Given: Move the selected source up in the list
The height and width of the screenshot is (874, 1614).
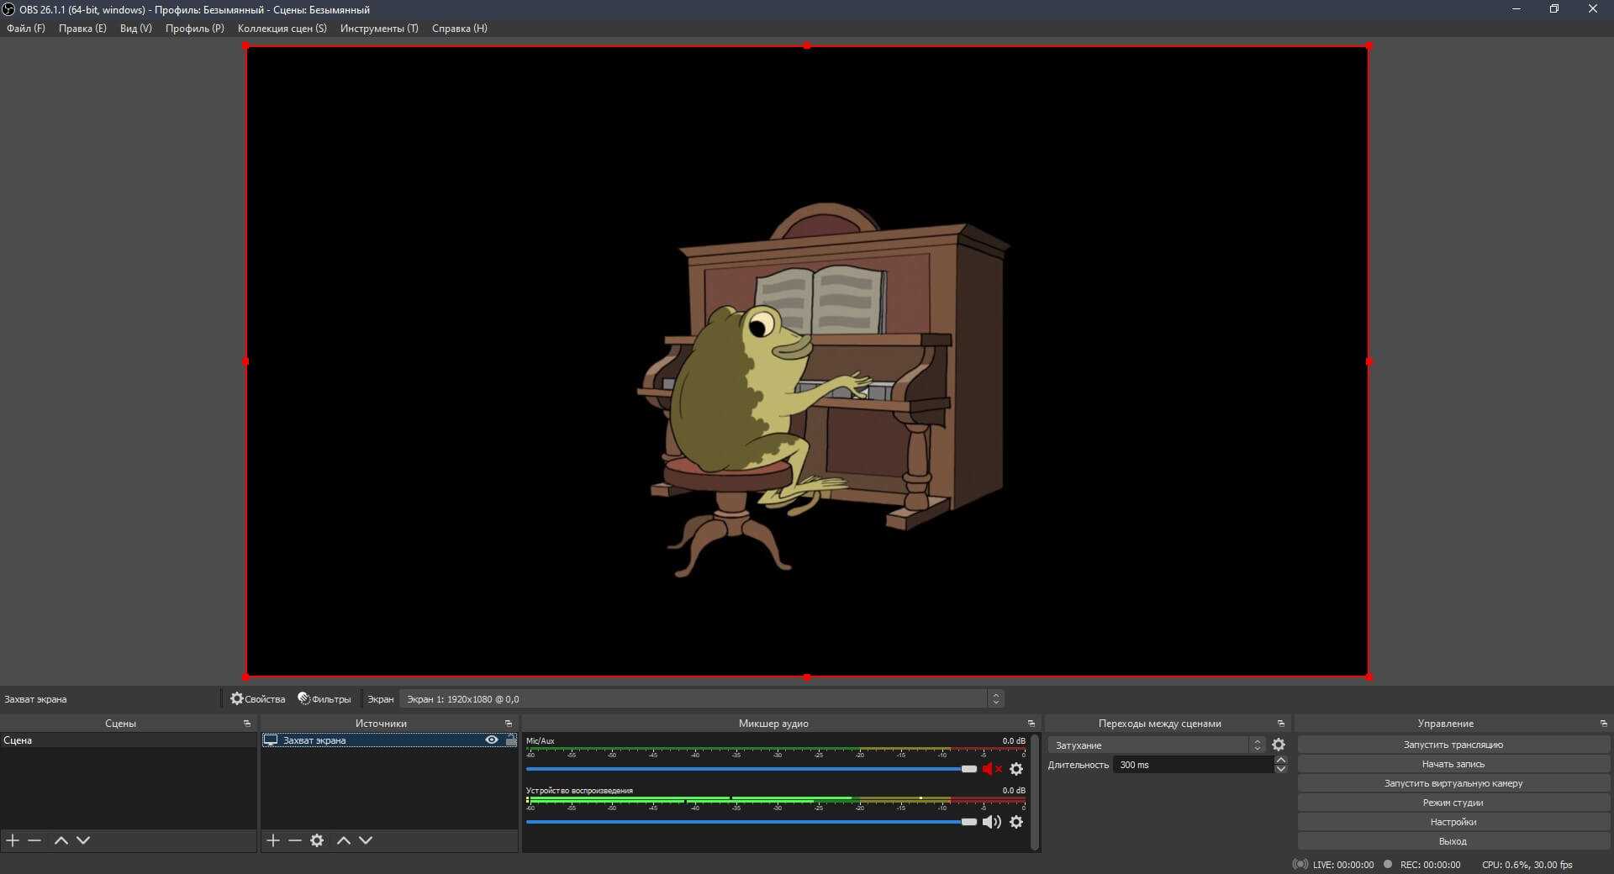Looking at the screenshot, I should point(344,840).
